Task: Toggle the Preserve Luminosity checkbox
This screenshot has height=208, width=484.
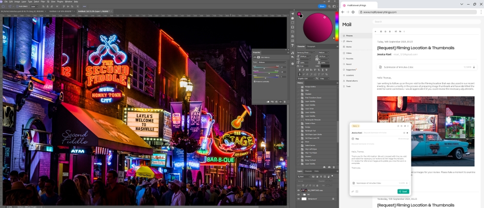Action: point(255,81)
